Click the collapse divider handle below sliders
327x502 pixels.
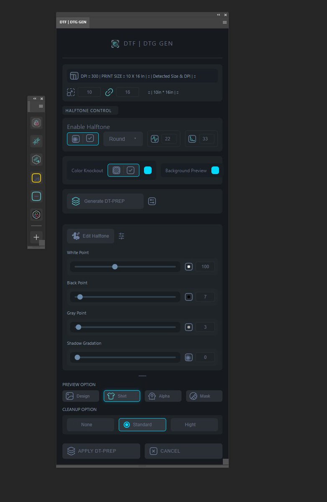[x=142, y=376]
